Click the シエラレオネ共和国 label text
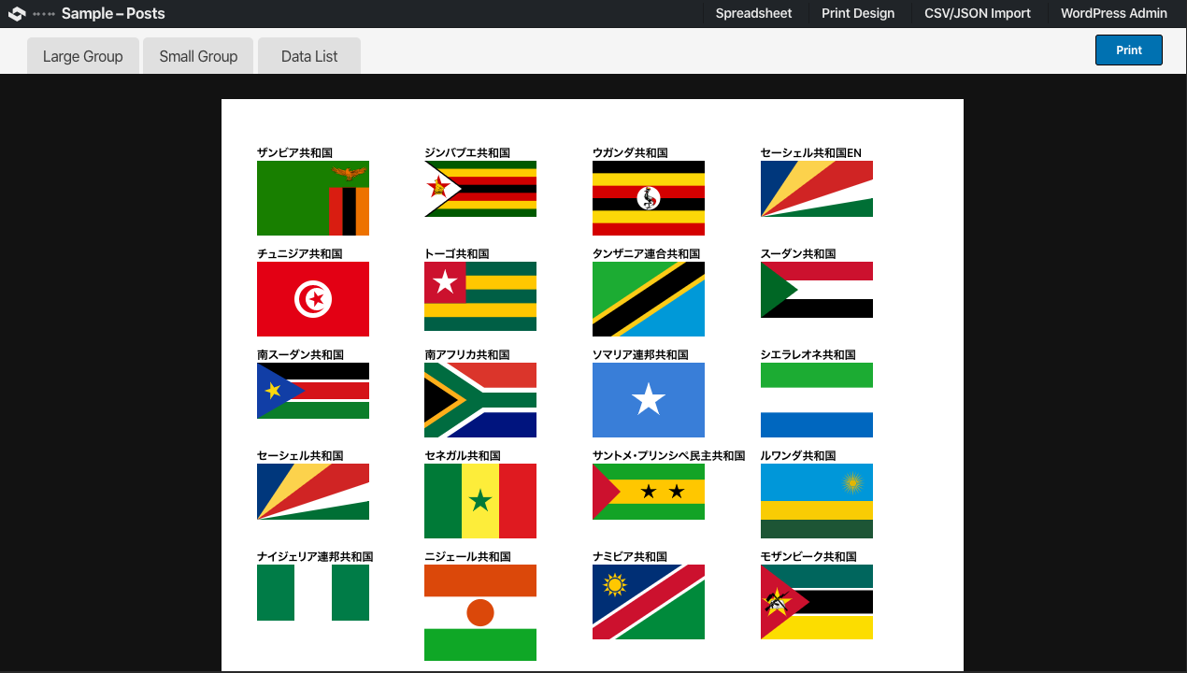This screenshot has width=1187, height=673. (x=808, y=354)
